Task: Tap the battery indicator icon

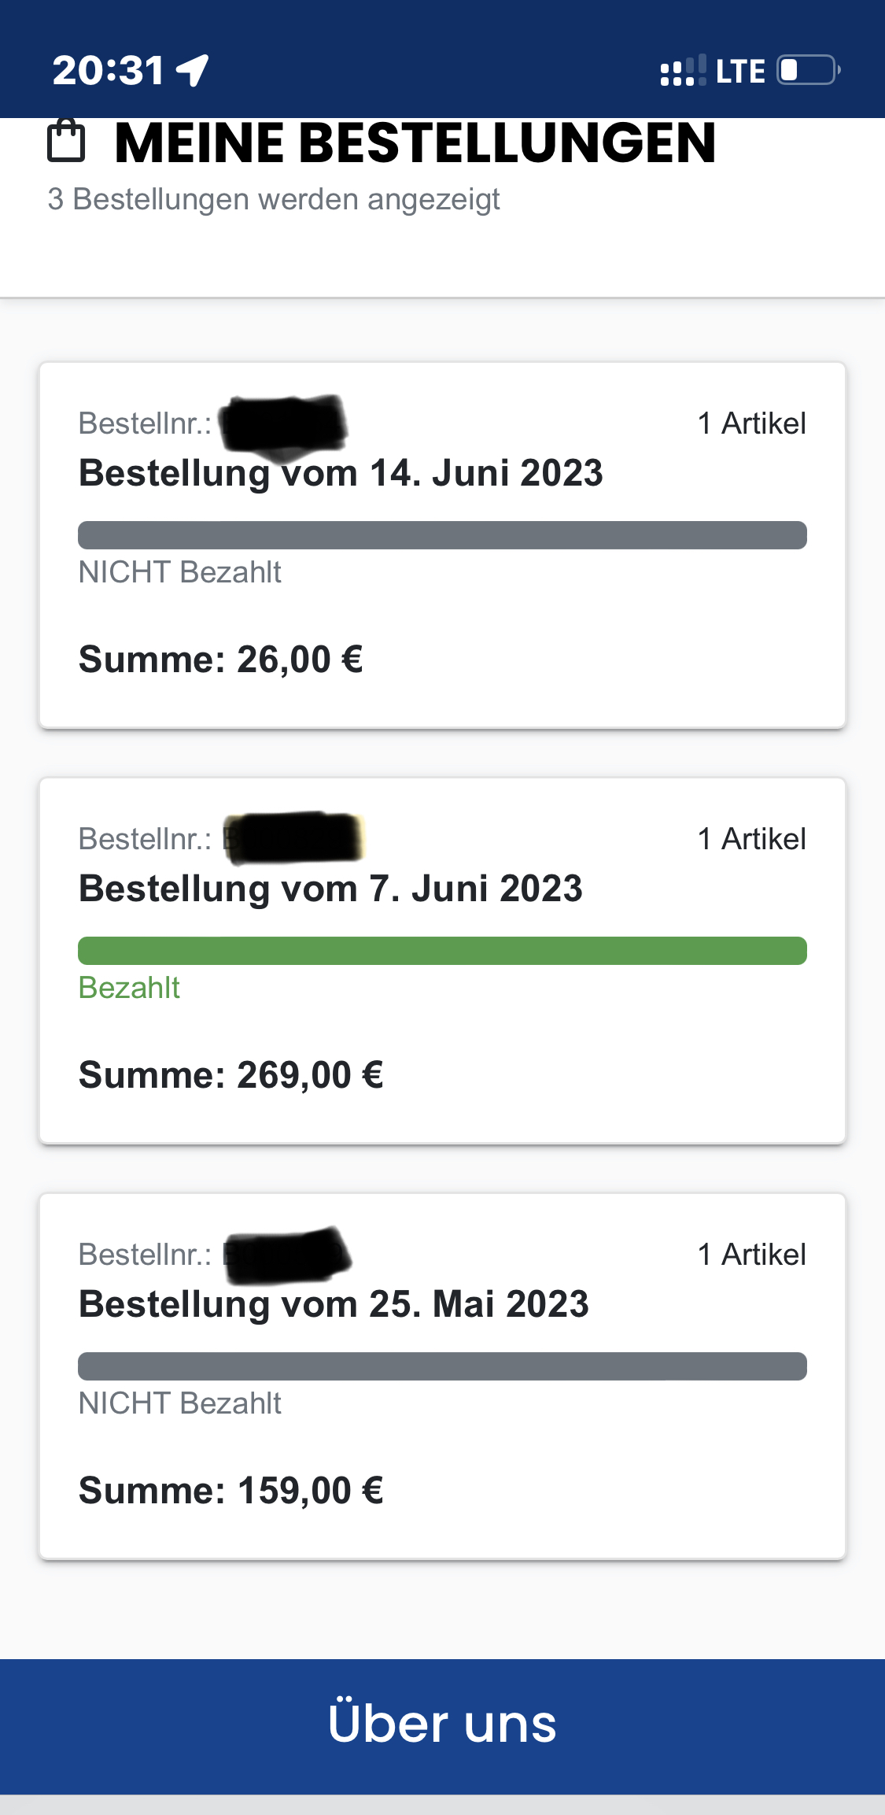Action: point(808,70)
